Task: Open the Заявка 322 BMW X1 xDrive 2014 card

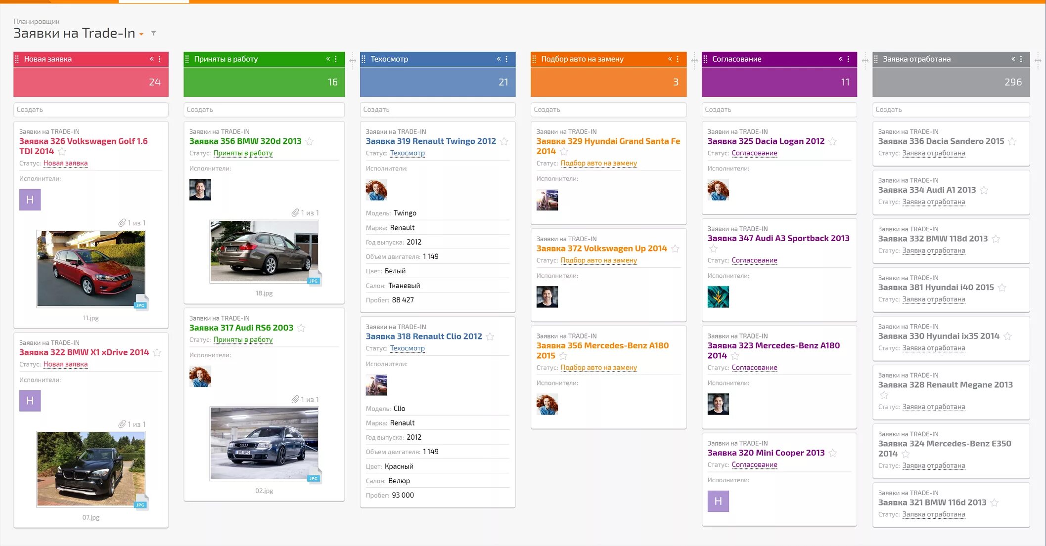Action: 84,352
